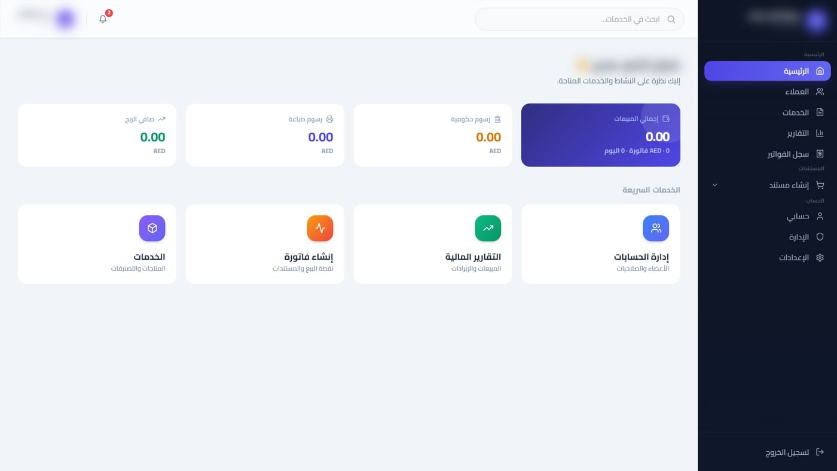Click the printer icon beside رسوم طباعة
This screenshot has width=837, height=471.
pyautogui.click(x=329, y=119)
